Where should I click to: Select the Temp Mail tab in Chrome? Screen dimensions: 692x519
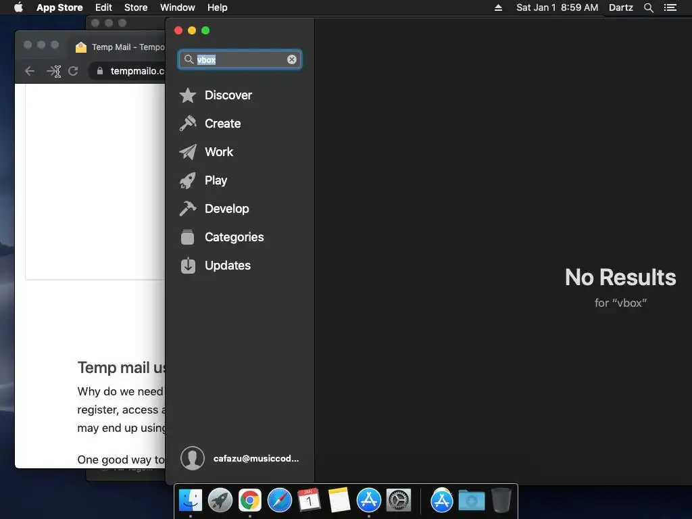click(119, 47)
